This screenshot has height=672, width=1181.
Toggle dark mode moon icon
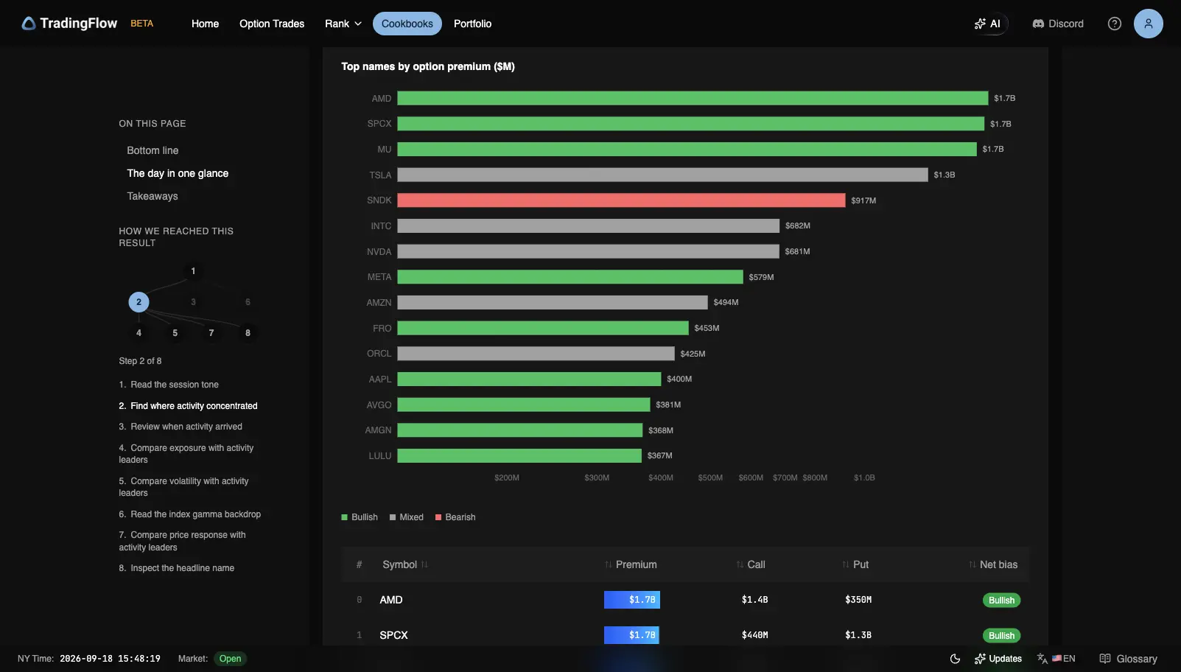click(x=955, y=659)
